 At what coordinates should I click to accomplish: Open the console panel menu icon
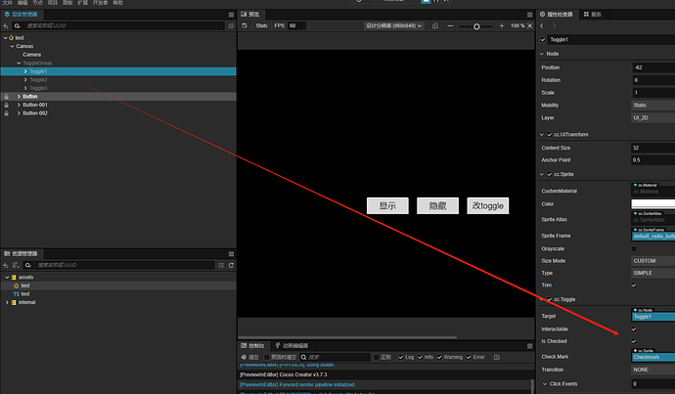pos(530,346)
